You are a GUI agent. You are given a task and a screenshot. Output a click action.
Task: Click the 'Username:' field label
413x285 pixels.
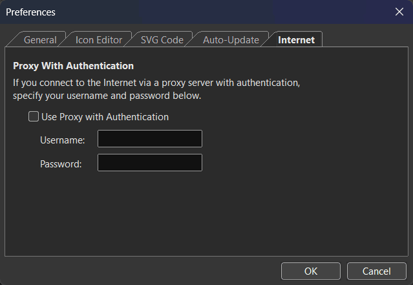[x=63, y=140]
